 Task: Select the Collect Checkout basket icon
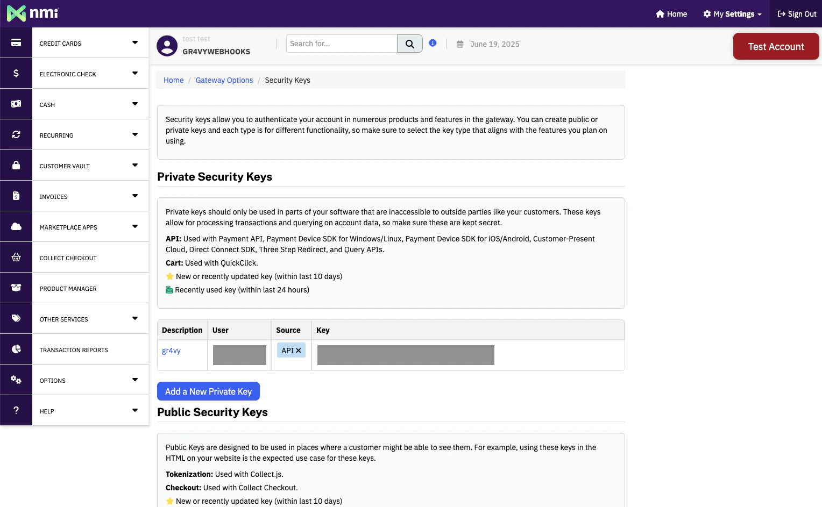coord(16,257)
